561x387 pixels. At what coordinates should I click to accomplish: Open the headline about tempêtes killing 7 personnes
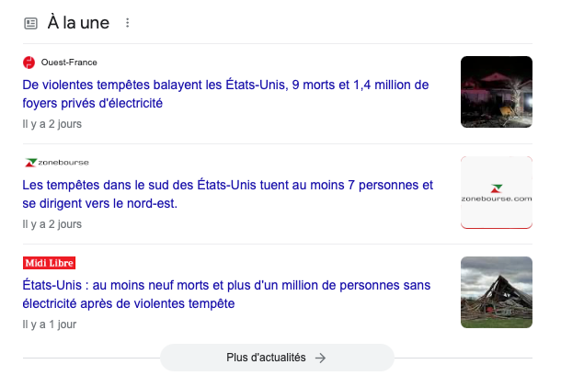(x=227, y=194)
